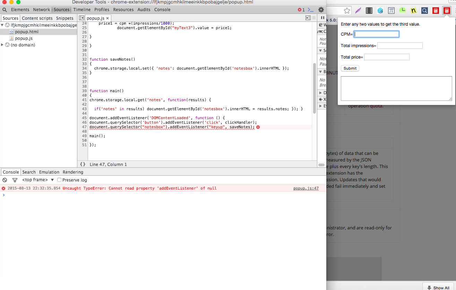Open the film strip extension
This screenshot has height=290, width=456.
(369, 11)
